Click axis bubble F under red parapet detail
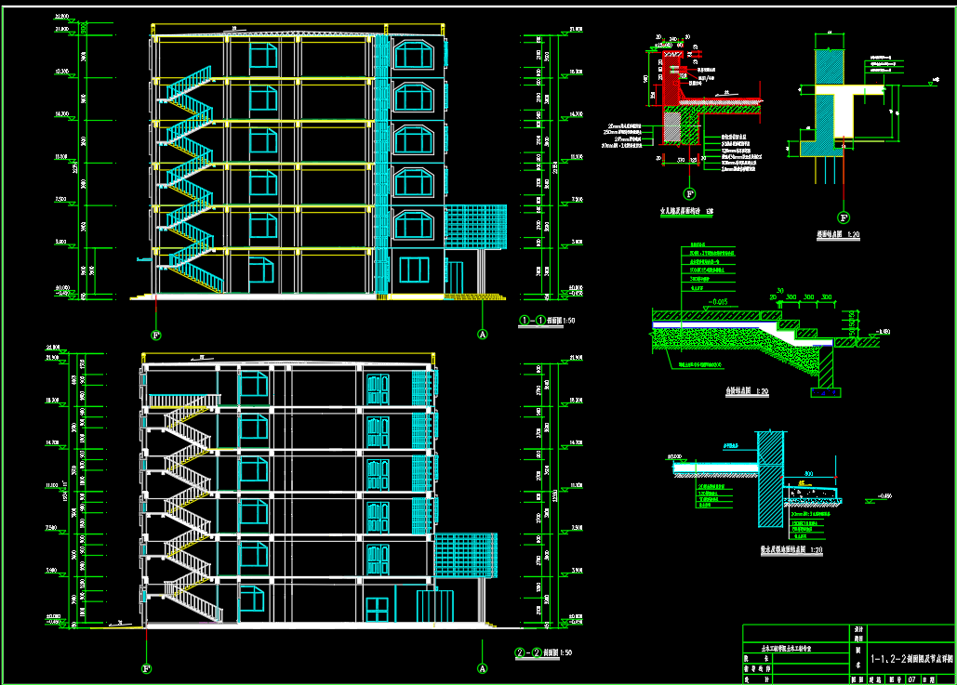The height and width of the screenshot is (685, 957). (x=689, y=194)
